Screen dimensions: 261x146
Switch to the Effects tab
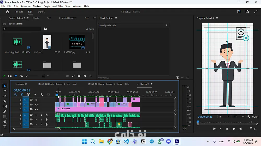tap(36, 18)
